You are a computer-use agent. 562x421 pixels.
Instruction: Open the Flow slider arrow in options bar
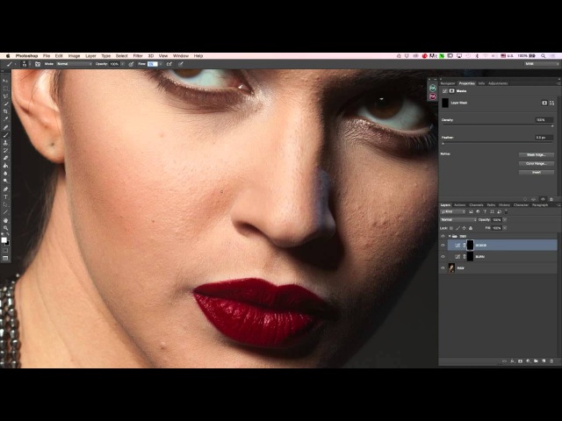tap(161, 64)
